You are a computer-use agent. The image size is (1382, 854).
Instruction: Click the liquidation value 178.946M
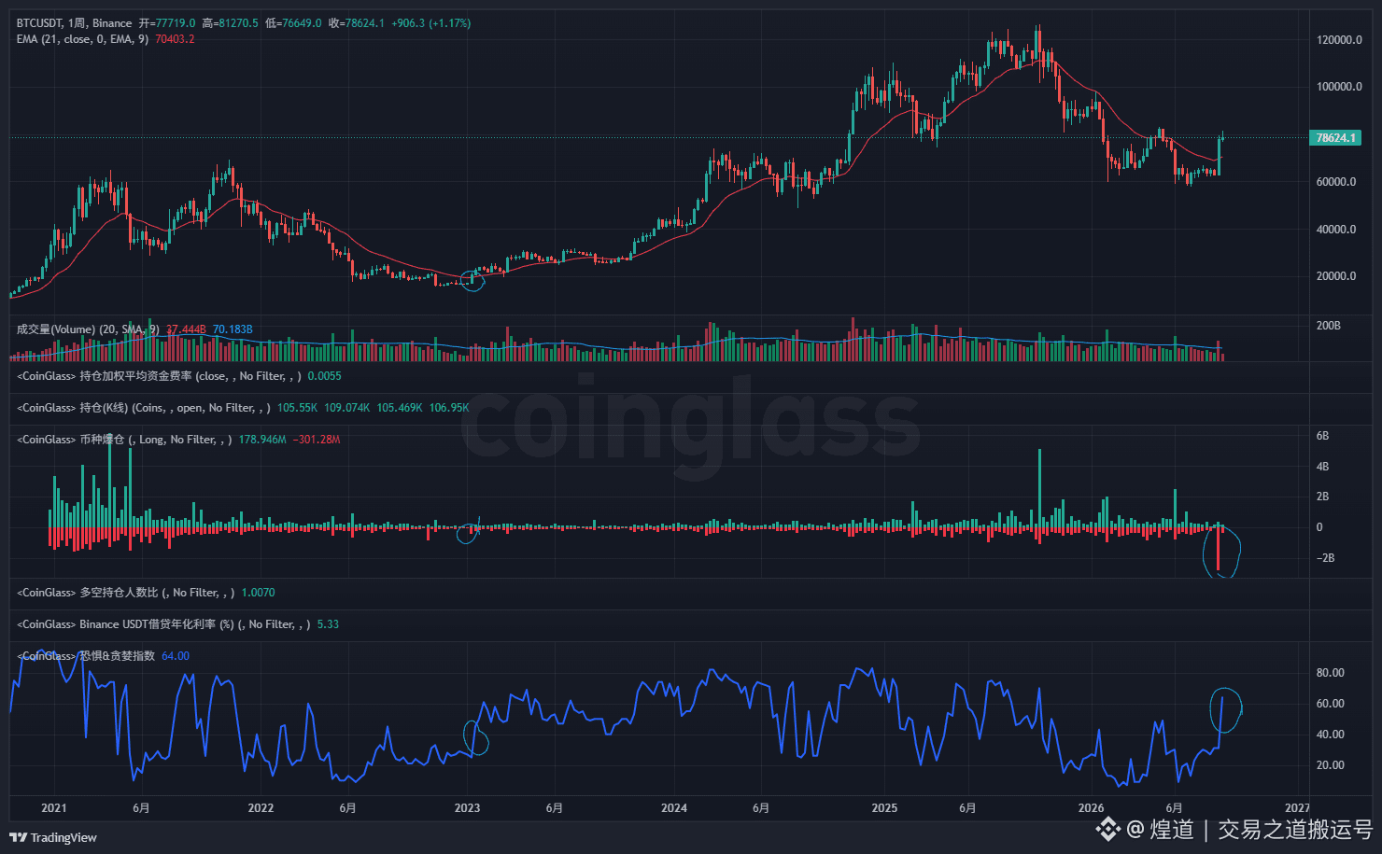coord(262,440)
